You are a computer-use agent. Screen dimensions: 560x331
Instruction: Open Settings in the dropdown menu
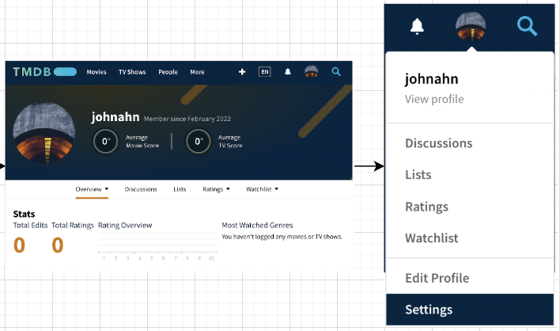(x=470, y=310)
